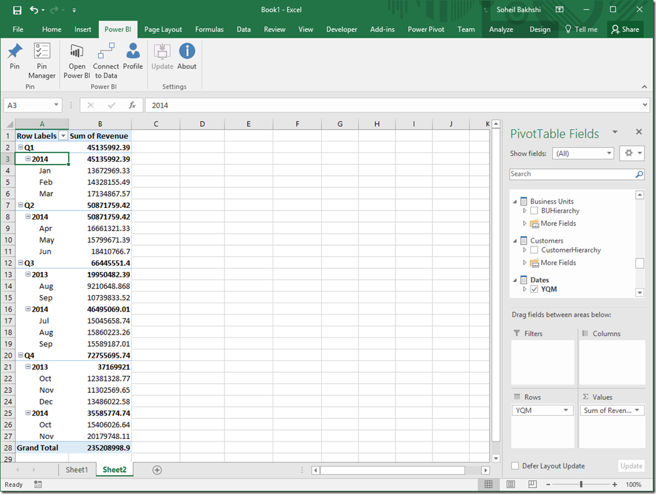Image resolution: width=656 pixels, height=494 pixels.
Task: Open Row Labels filter dropdown
Action: [x=63, y=136]
